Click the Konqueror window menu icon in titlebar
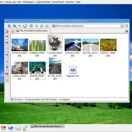This screenshot has height=132, width=132. (x=6, y=21)
